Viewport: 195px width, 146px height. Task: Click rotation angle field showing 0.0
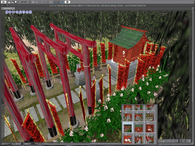(x=26, y=144)
